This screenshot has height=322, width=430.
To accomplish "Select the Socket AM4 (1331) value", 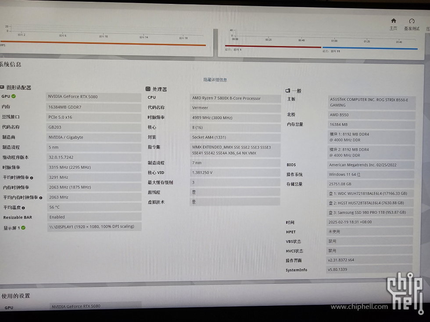I will (x=235, y=138).
